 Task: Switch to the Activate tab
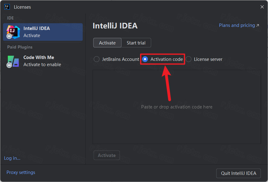point(107,43)
